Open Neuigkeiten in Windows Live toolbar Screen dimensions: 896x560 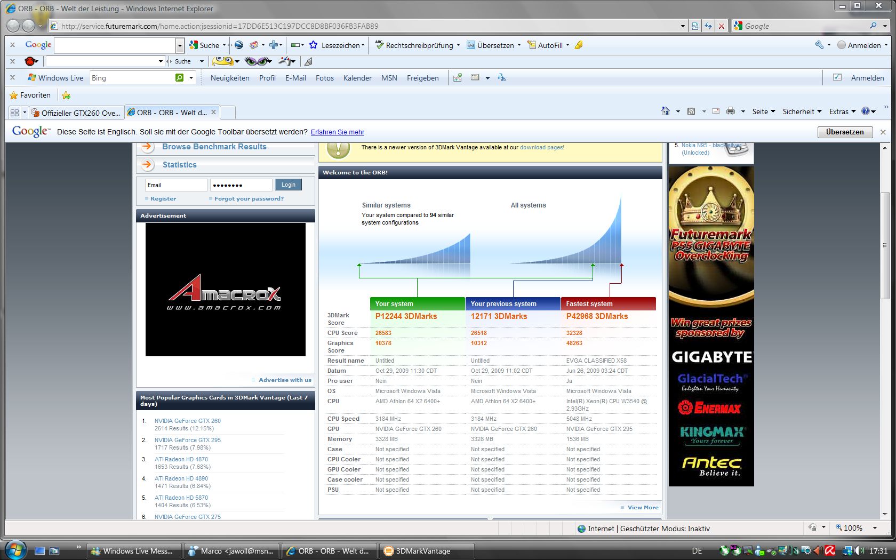tap(230, 78)
